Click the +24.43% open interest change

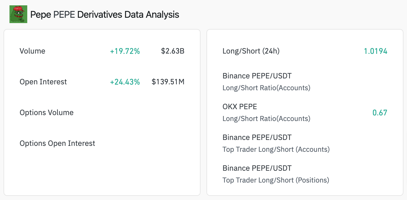coord(125,82)
